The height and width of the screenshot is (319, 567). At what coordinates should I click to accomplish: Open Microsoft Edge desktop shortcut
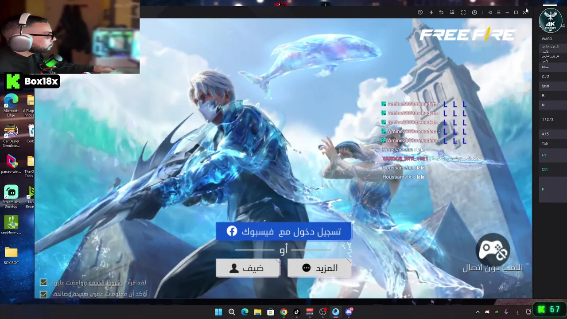click(x=11, y=105)
